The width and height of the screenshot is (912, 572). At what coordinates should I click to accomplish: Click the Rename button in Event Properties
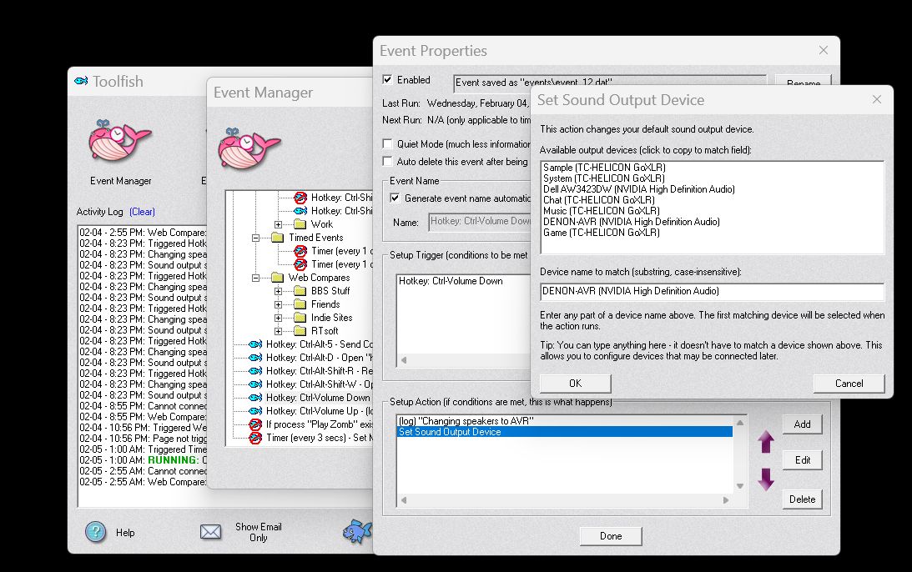click(x=804, y=82)
